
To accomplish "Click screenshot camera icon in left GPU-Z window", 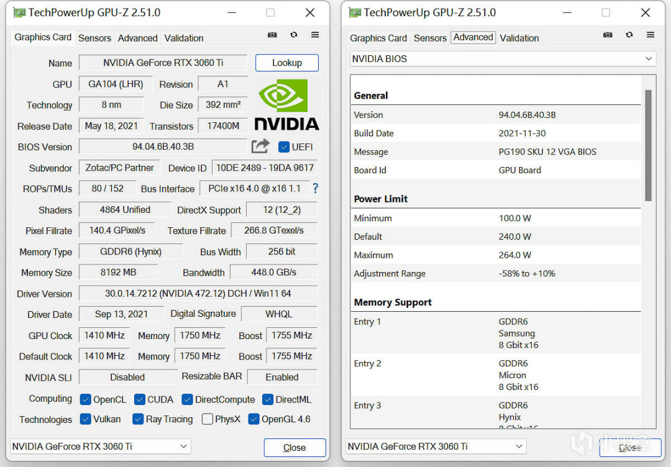I will point(272,35).
